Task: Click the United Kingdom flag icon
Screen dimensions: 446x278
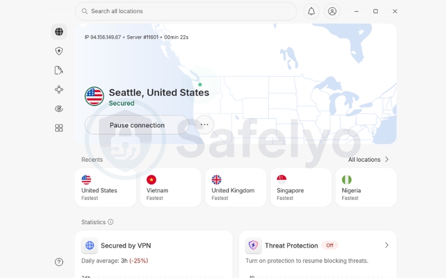Action: [216, 180]
